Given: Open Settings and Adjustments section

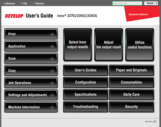Looking at the screenshot, I should click(31, 95).
